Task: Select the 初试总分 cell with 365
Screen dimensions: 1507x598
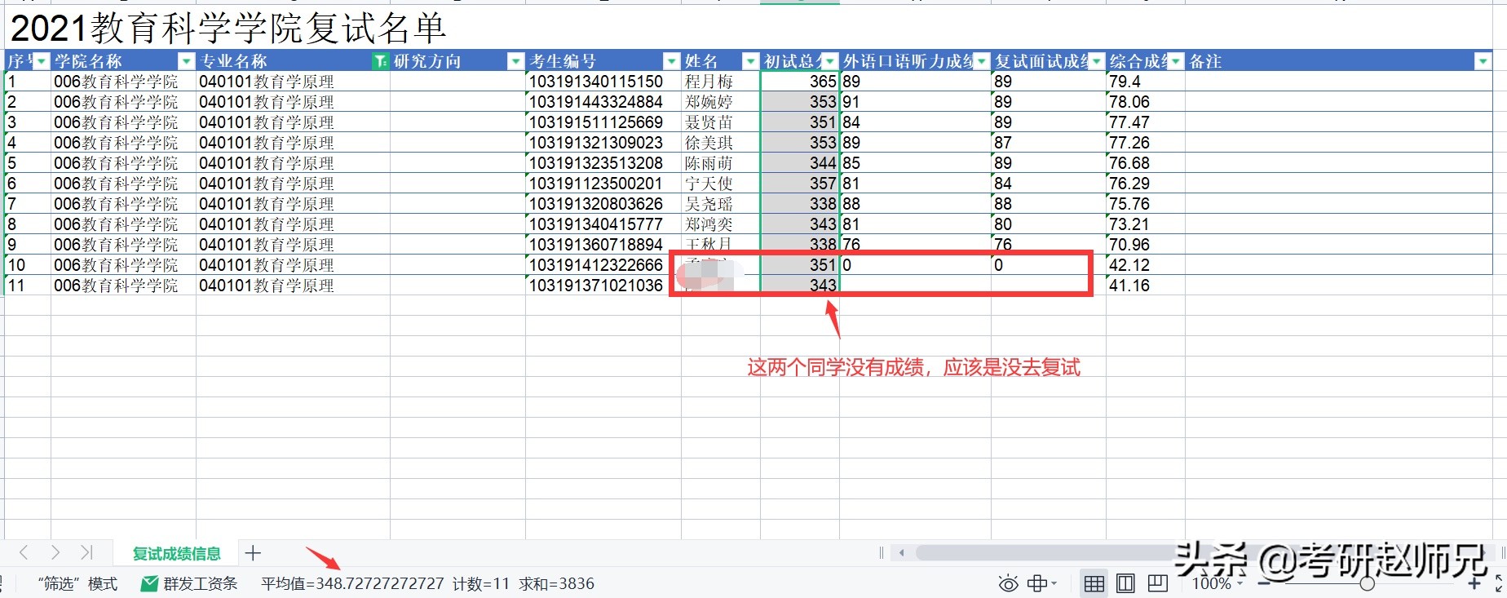Action: coord(800,82)
